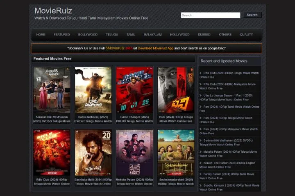Open Sookshmadarshini poster thumbnail
This screenshot has height=196, width=295.
point(176,153)
